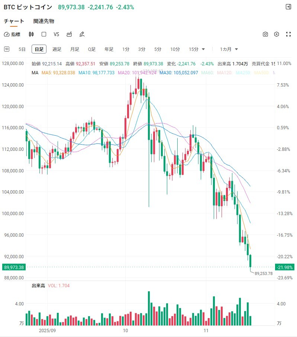The image size is (297, 337).
Task: Toggle the square box icon in toolbar
Action: [x=44, y=34]
